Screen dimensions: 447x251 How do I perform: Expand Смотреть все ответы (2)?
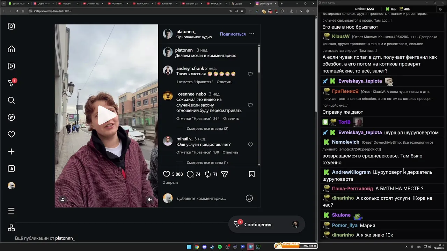click(207, 129)
